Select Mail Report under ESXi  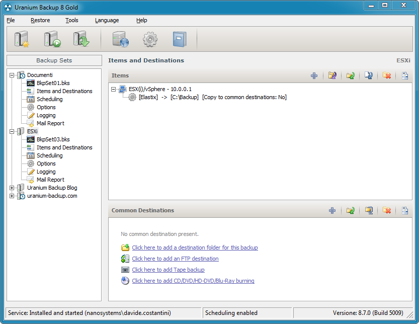(x=50, y=180)
